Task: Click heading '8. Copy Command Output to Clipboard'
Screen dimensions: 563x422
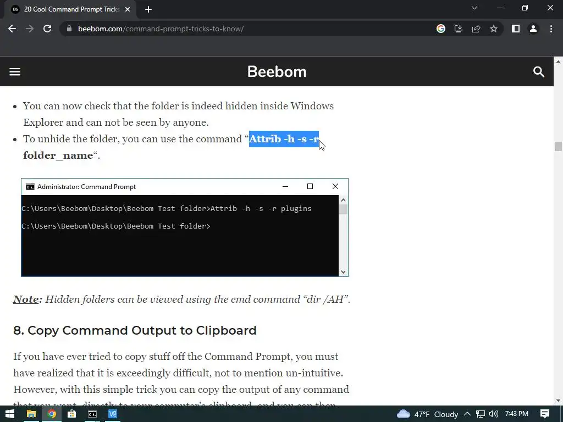Action: tap(135, 330)
